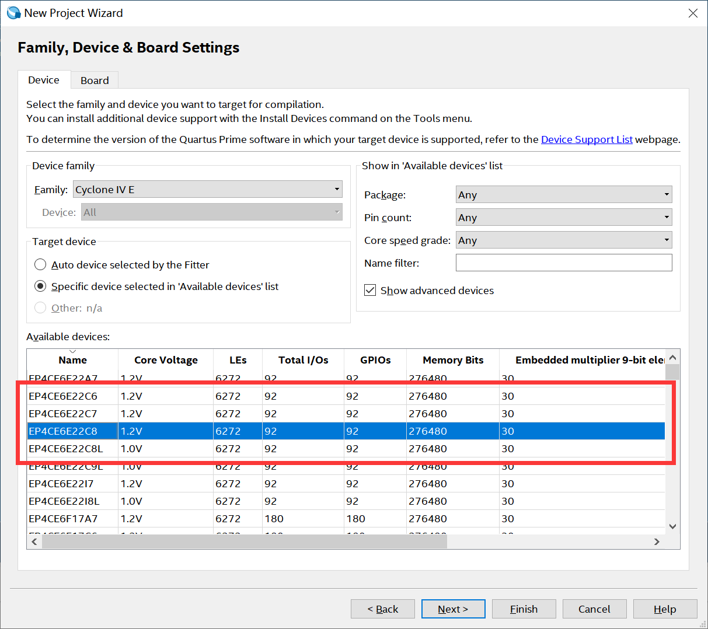
Task: Select device EP4CE6E22C7 in the list
Action: coord(63,414)
